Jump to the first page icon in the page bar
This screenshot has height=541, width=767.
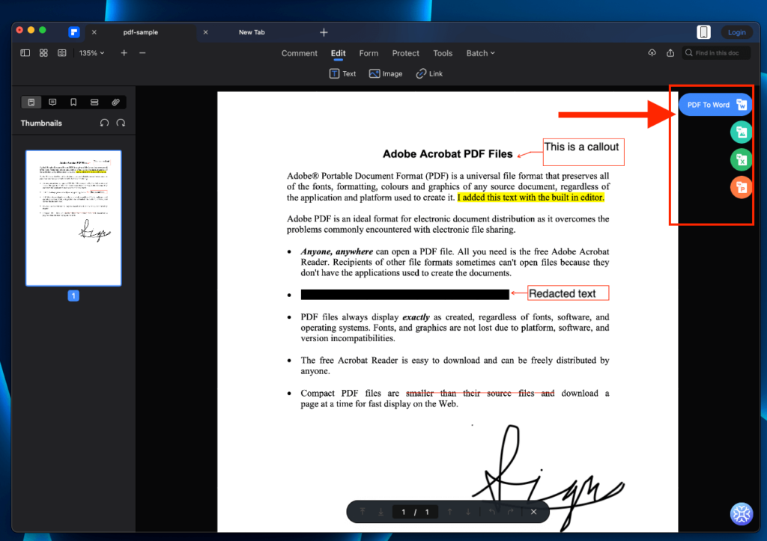click(x=363, y=512)
